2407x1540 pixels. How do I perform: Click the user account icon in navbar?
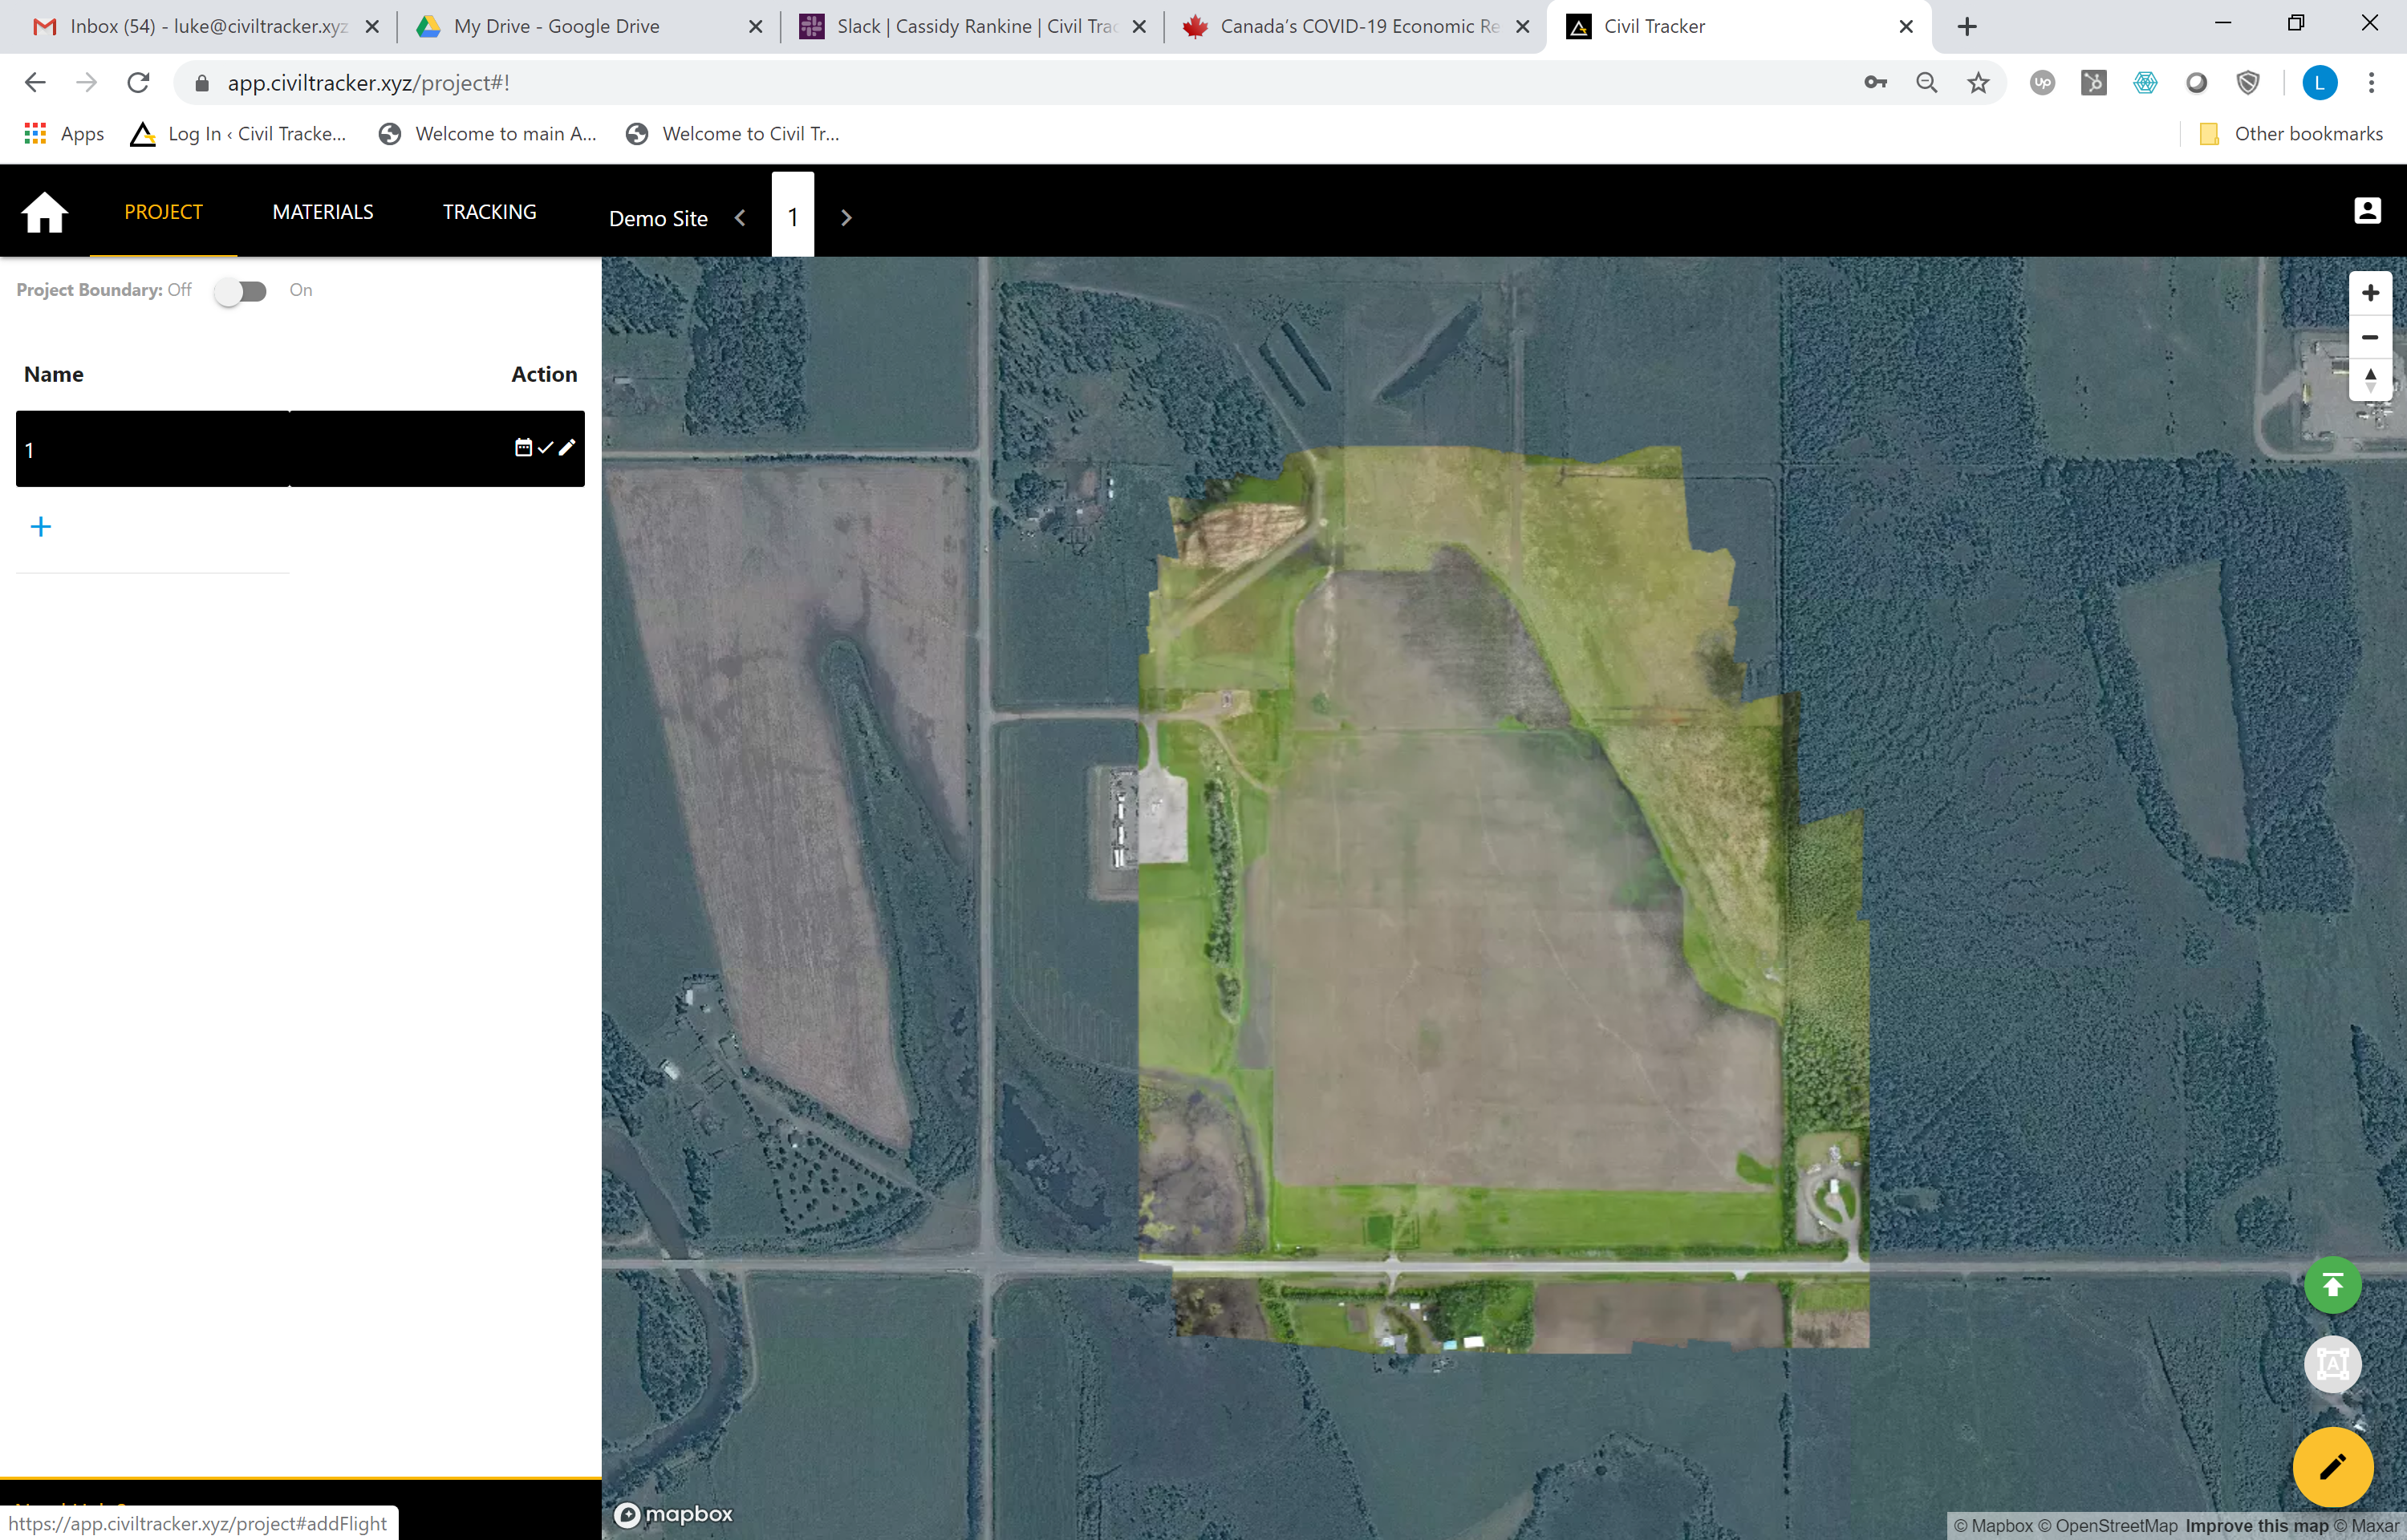point(2367,211)
